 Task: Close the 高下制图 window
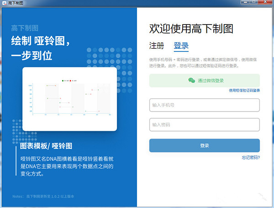(x=265, y=2)
